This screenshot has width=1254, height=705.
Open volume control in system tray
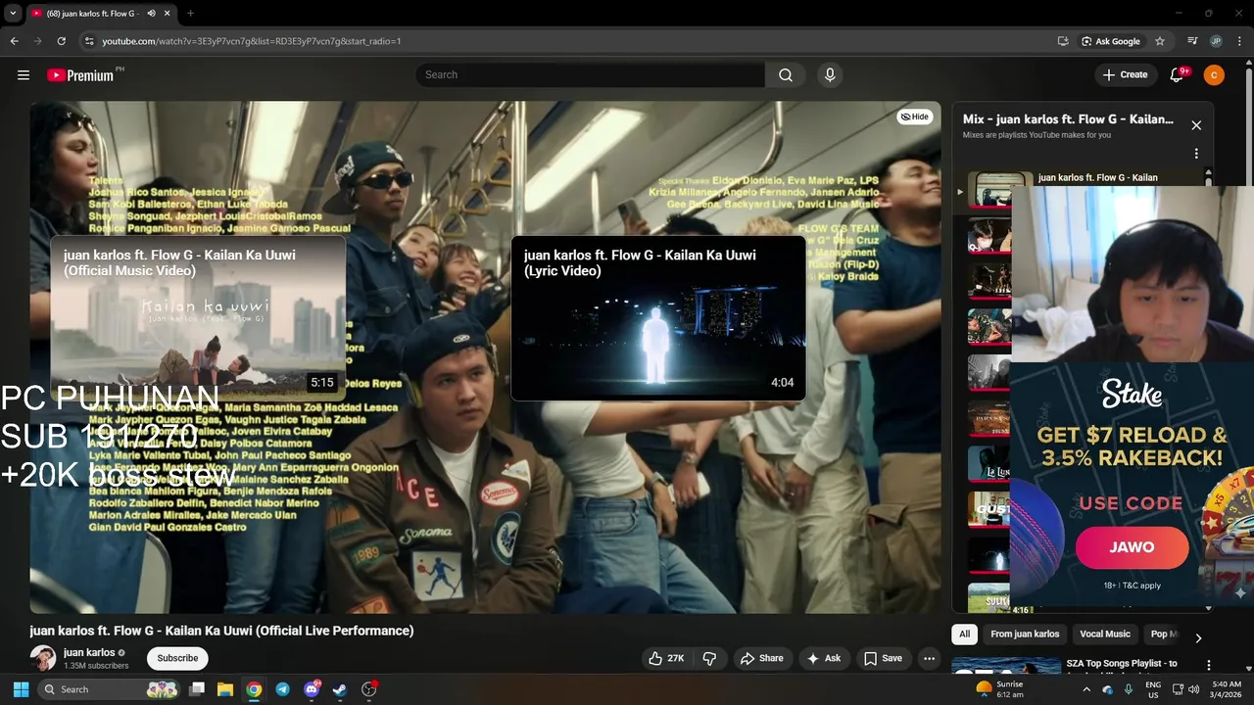pos(1193,689)
